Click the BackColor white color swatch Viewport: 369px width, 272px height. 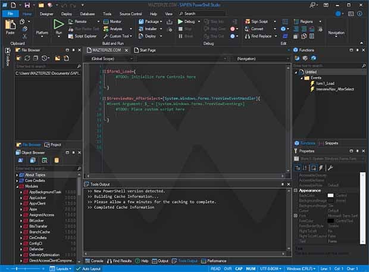pos(330,196)
